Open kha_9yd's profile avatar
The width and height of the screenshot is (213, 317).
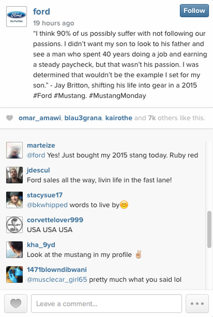click(14, 250)
